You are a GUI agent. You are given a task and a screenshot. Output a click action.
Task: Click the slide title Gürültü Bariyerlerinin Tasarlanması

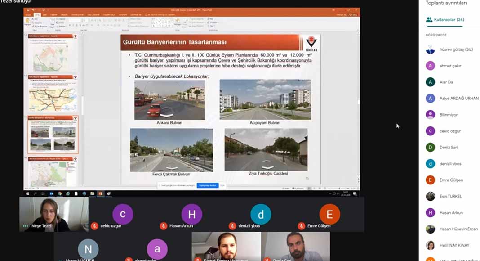175,42
